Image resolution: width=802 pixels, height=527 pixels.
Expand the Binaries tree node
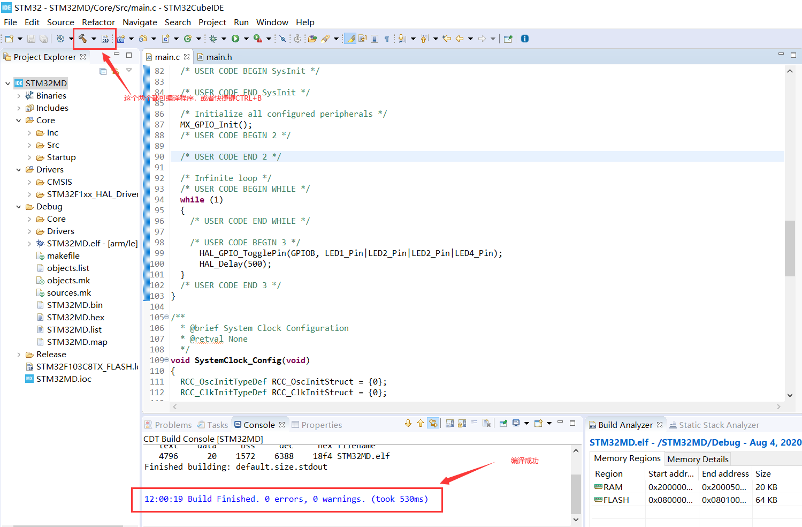tap(19, 96)
